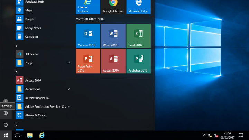Screen dimensions: 249x140
Task: Open the Microsoft Edge tile
Action: 138,7
